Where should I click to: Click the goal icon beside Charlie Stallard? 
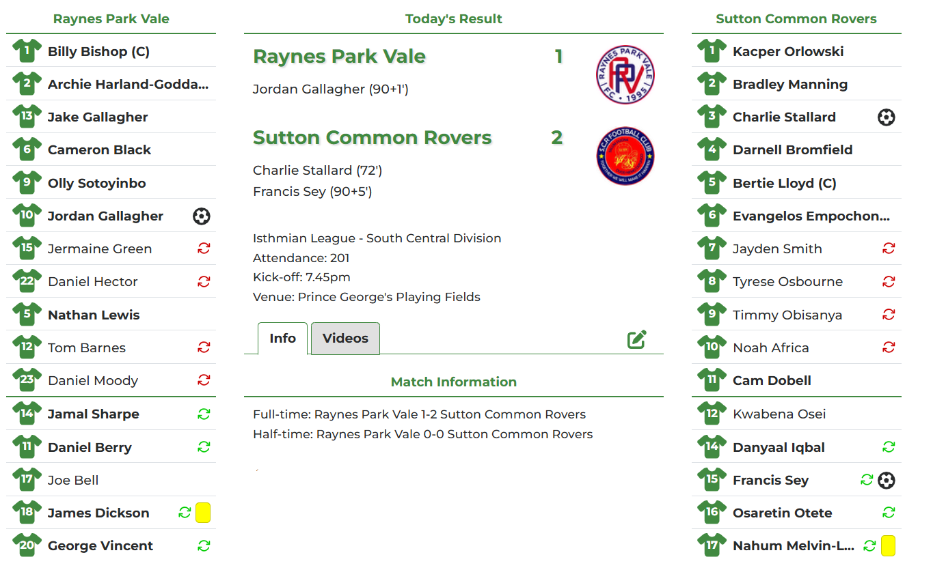pyautogui.click(x=887, y=117)
